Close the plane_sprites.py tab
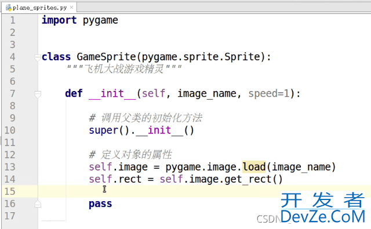The height and width of the screenshot is (229, 371). [72, 8]
